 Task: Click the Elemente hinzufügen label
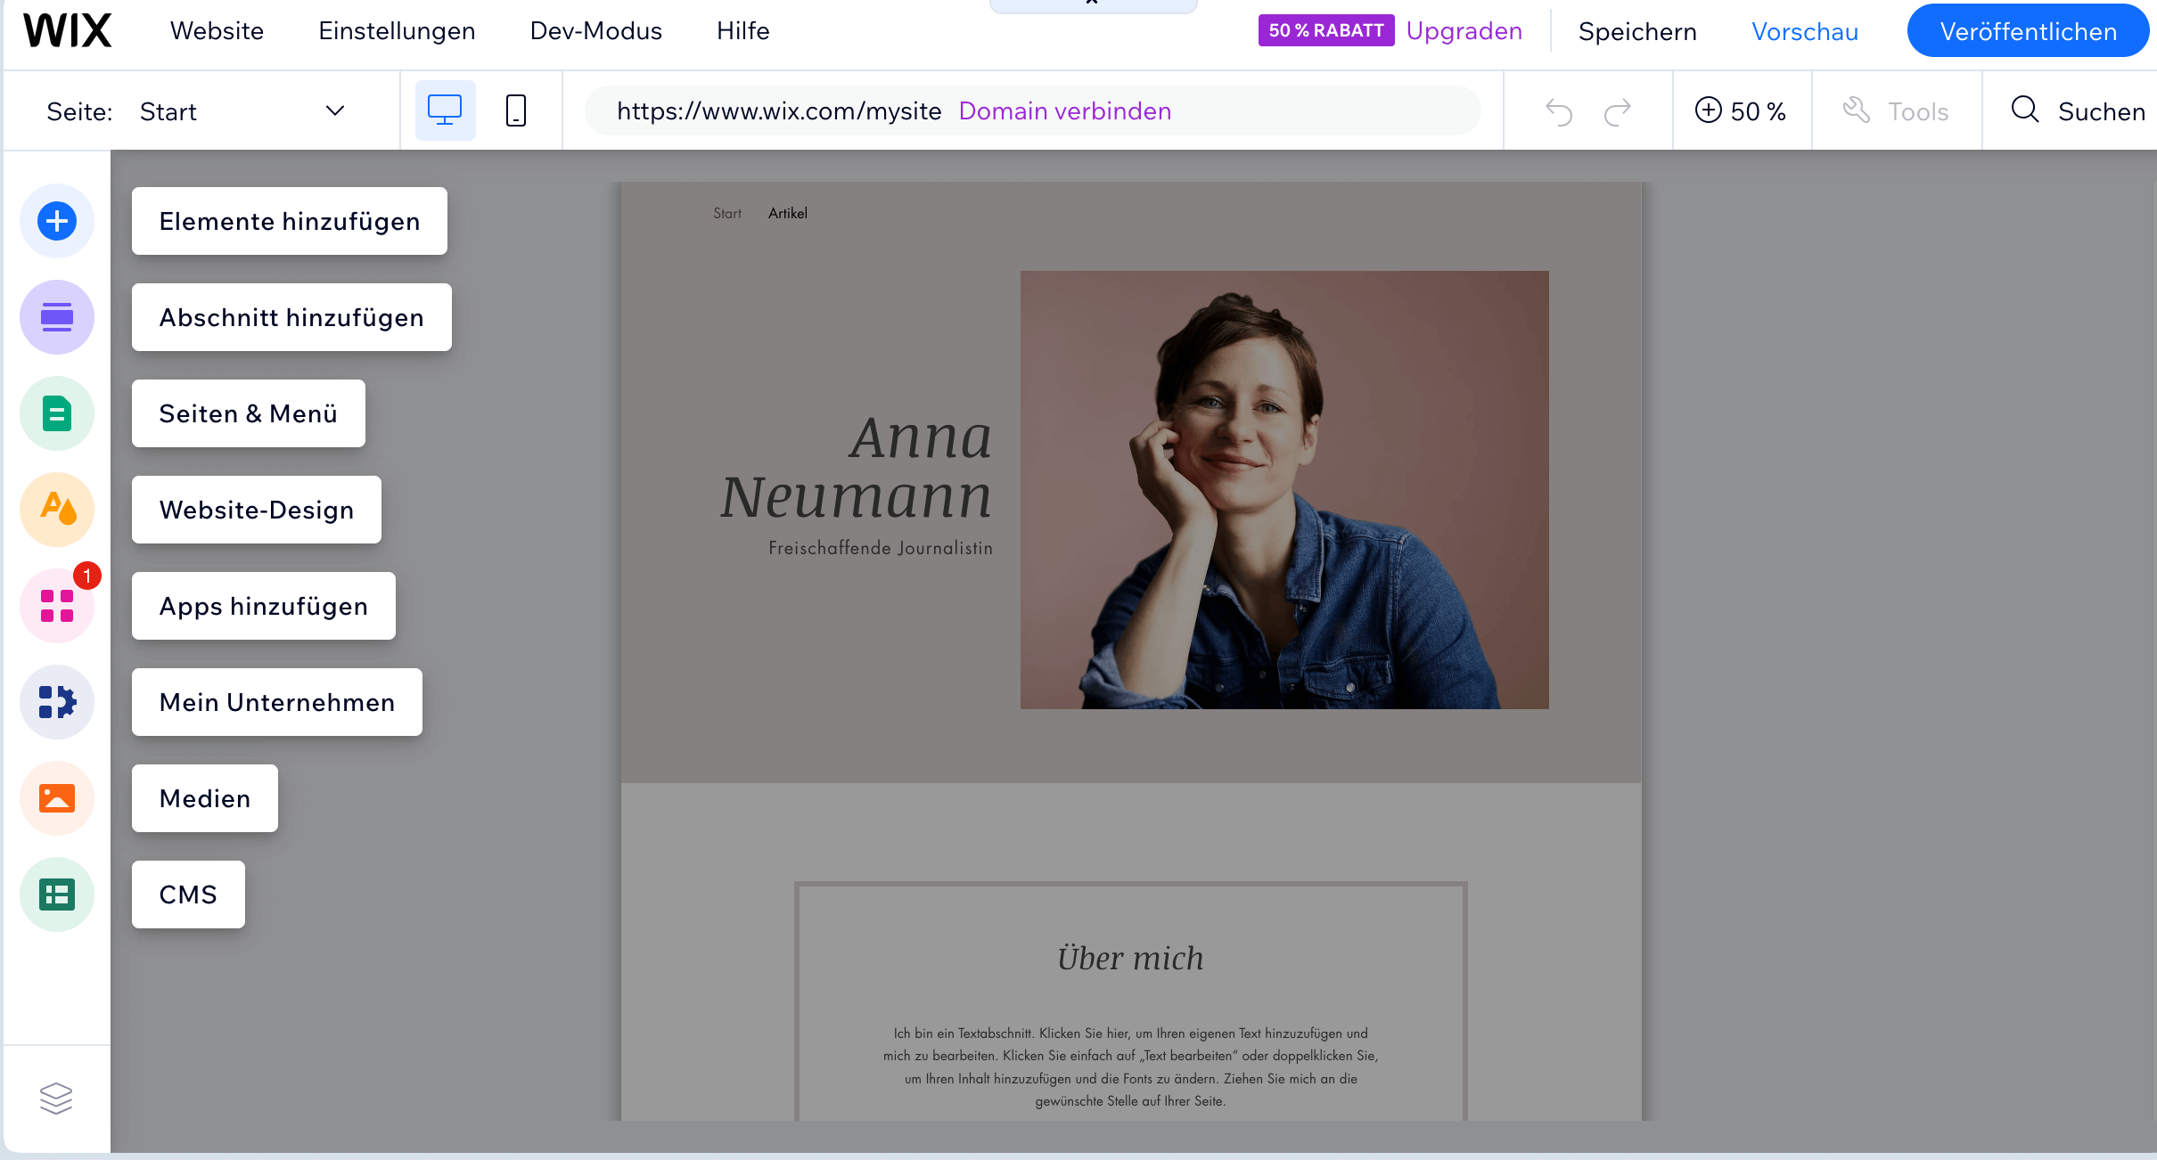tap(290, 221)
